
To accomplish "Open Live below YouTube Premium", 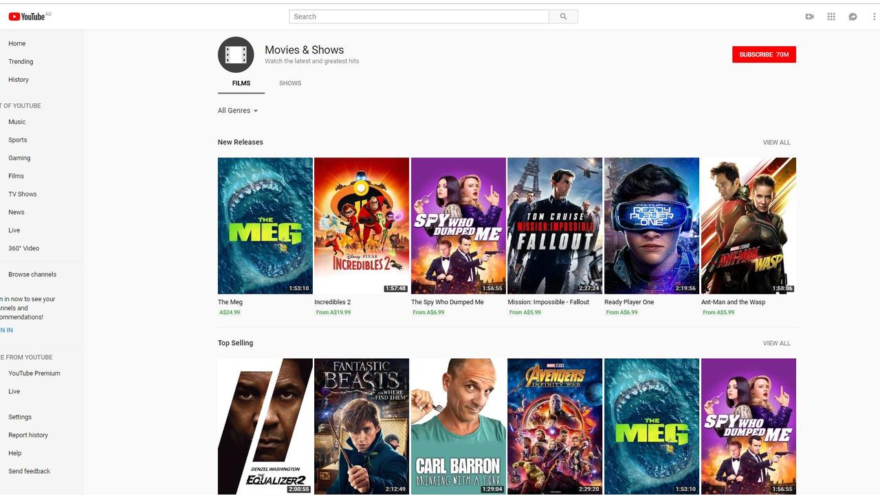I will (x=14, y=391).
